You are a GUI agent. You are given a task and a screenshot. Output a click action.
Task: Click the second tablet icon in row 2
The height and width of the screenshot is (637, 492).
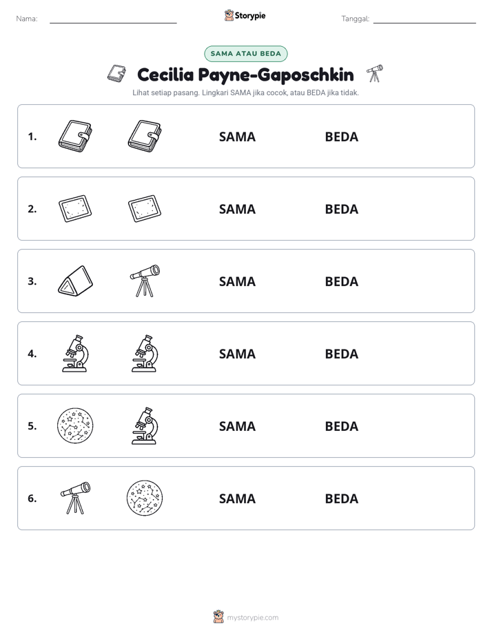pyautogui.click(x=145, y=208)
